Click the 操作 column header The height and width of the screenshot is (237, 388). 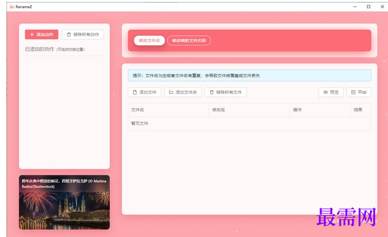click(x=320, y=110)
